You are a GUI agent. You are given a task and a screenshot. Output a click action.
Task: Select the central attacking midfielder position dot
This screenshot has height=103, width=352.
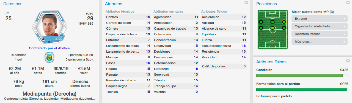(x=272, y=22)
